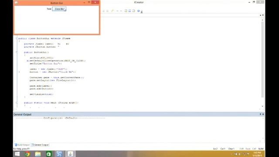Image resolution: width=279 pixels, height=157 pixels.
Task: Click the Java icon in Button Gui title bar
Action: pos(16,3)
